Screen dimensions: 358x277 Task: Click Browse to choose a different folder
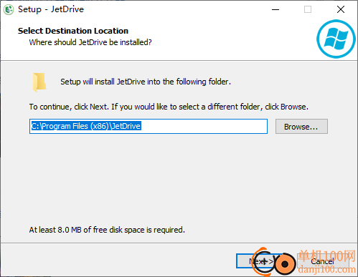pyautogui.click(x=301, y=127)
